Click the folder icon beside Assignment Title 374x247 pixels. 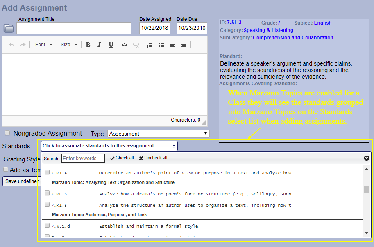coord(9,28)
